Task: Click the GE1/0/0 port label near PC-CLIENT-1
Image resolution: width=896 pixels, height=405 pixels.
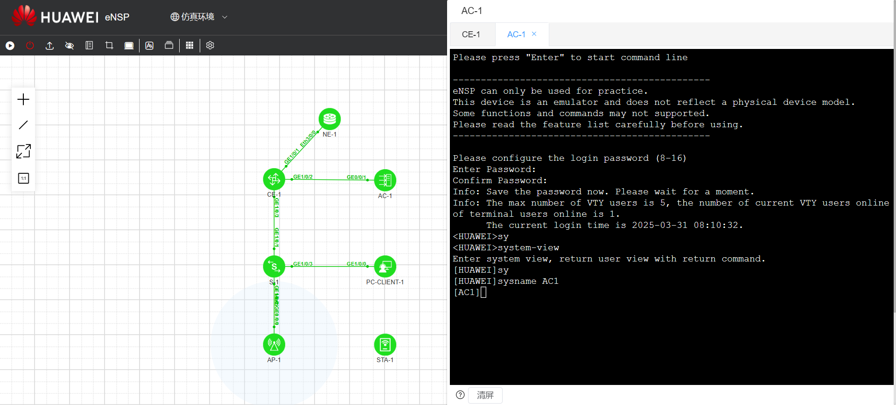Action: click(357, 264)
